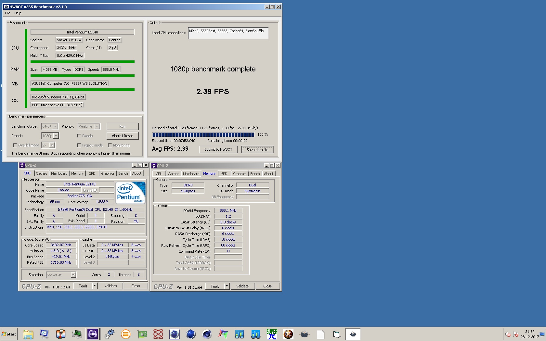
Task: Launch the SUPER pi taskbar icon
Action: tap(272, 334)
